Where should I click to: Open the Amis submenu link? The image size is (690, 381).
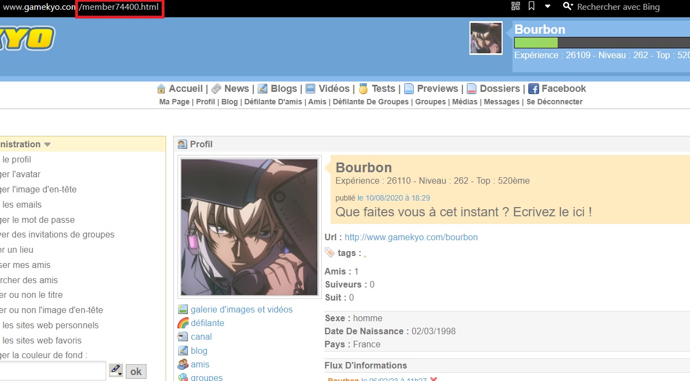[317, 102]
